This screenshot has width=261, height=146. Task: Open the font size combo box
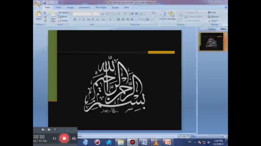pyautogui.click(x=96, y=14)
